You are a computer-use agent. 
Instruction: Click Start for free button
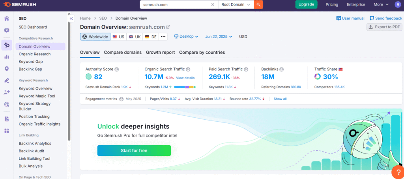click(134, 150)
